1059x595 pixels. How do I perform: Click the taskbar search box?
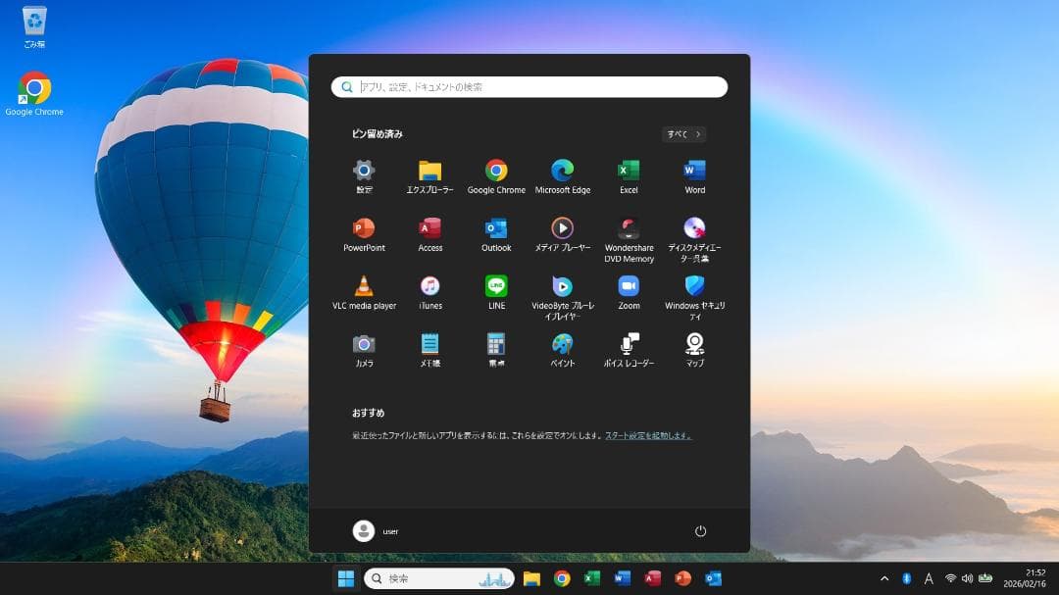click(x=439, y=578)
